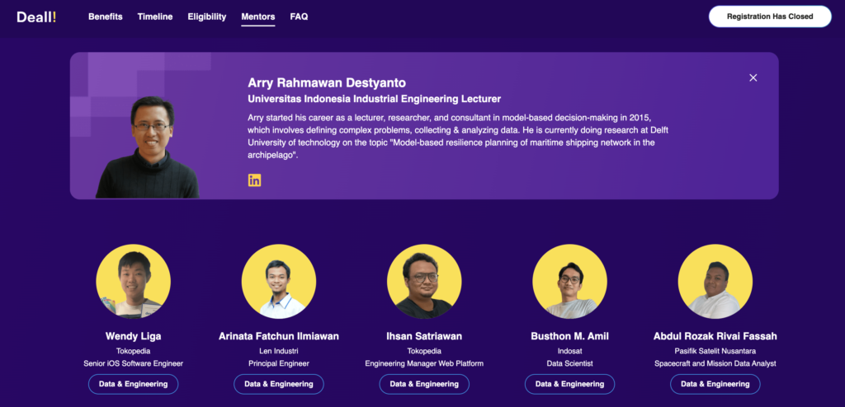Image resolution: width=845 pixels, height=407 pixels.
Task: Click the Indosat company text
Action: [x=569, y=351]
